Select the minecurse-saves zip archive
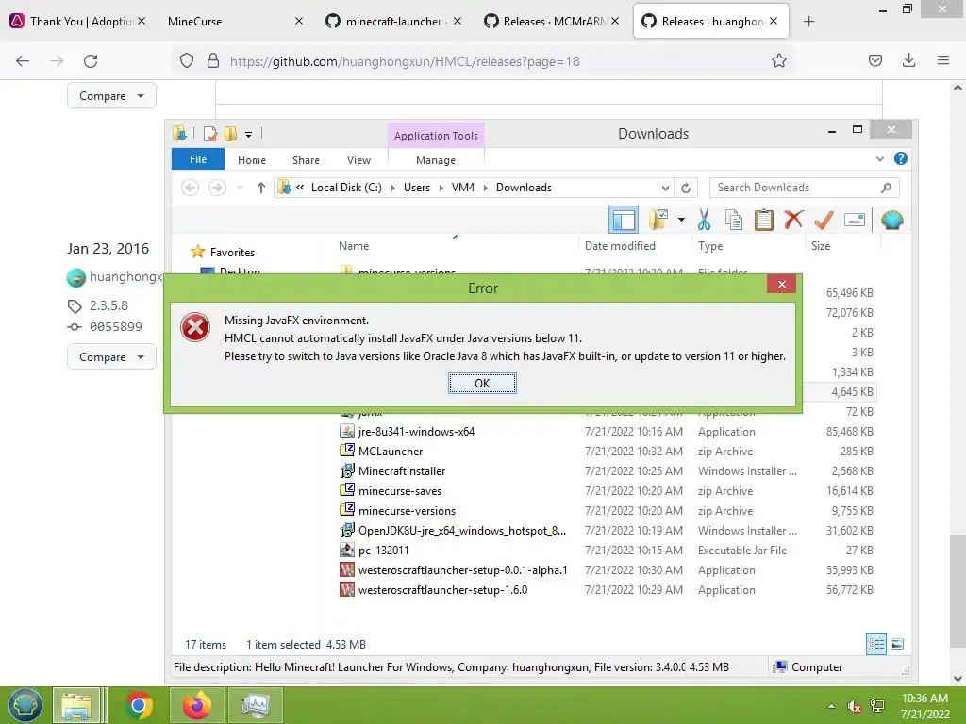This screenshot has height=724, width=966. [x=400, y=490]
